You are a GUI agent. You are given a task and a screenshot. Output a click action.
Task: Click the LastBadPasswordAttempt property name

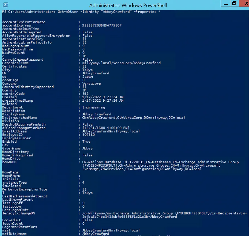pos(25,196)
